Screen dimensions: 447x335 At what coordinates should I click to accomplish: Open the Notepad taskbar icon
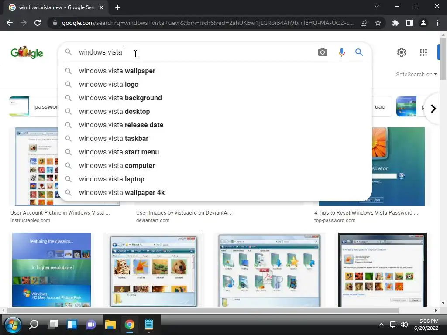(x=149, y=325)
